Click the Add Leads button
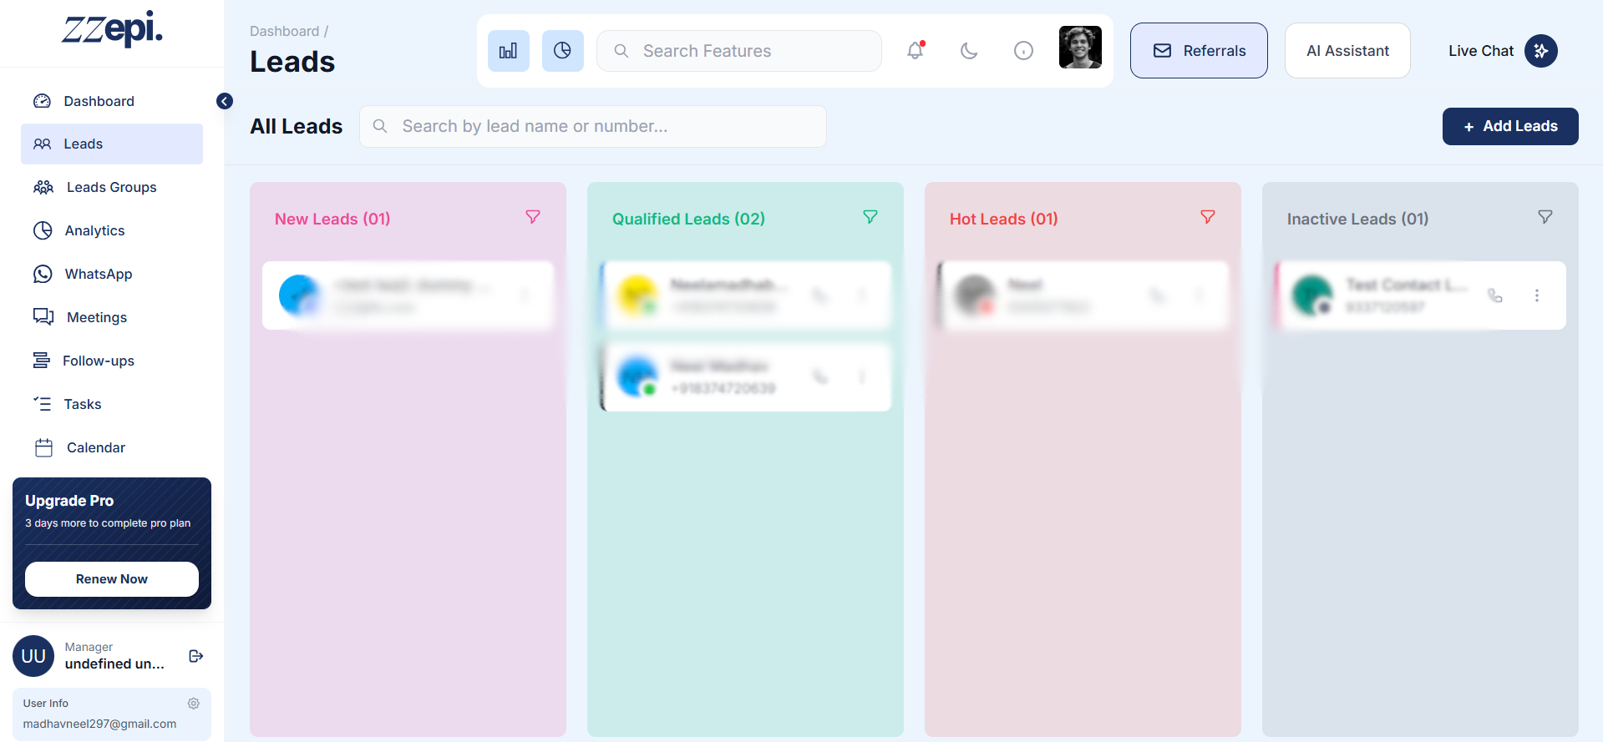This screenshot has width=1603, height=742. pos(1510,126)
